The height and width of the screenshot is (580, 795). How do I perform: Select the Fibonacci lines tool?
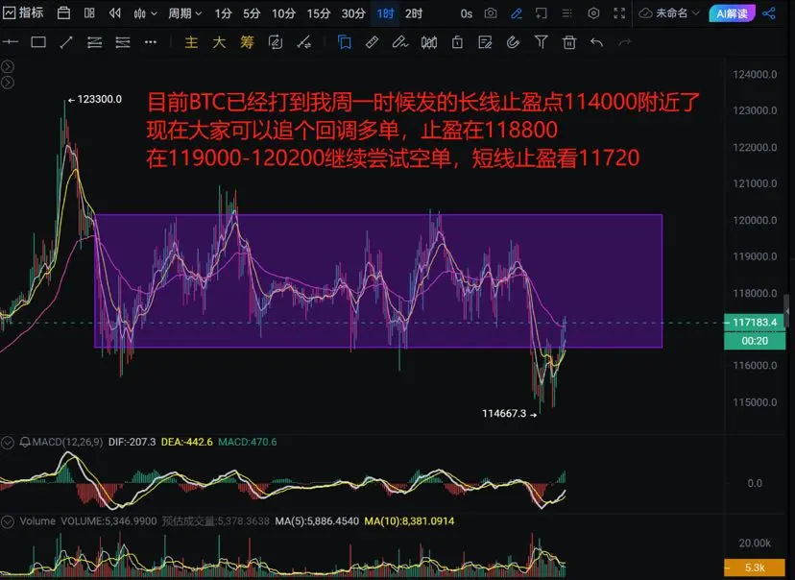coord(123,42)
